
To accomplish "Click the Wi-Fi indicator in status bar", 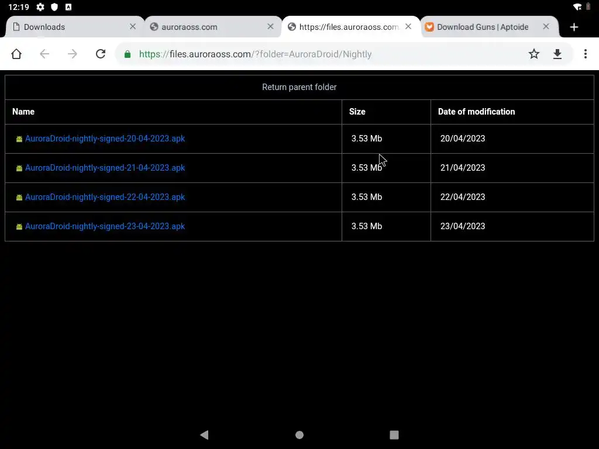I will coord(577,7).
